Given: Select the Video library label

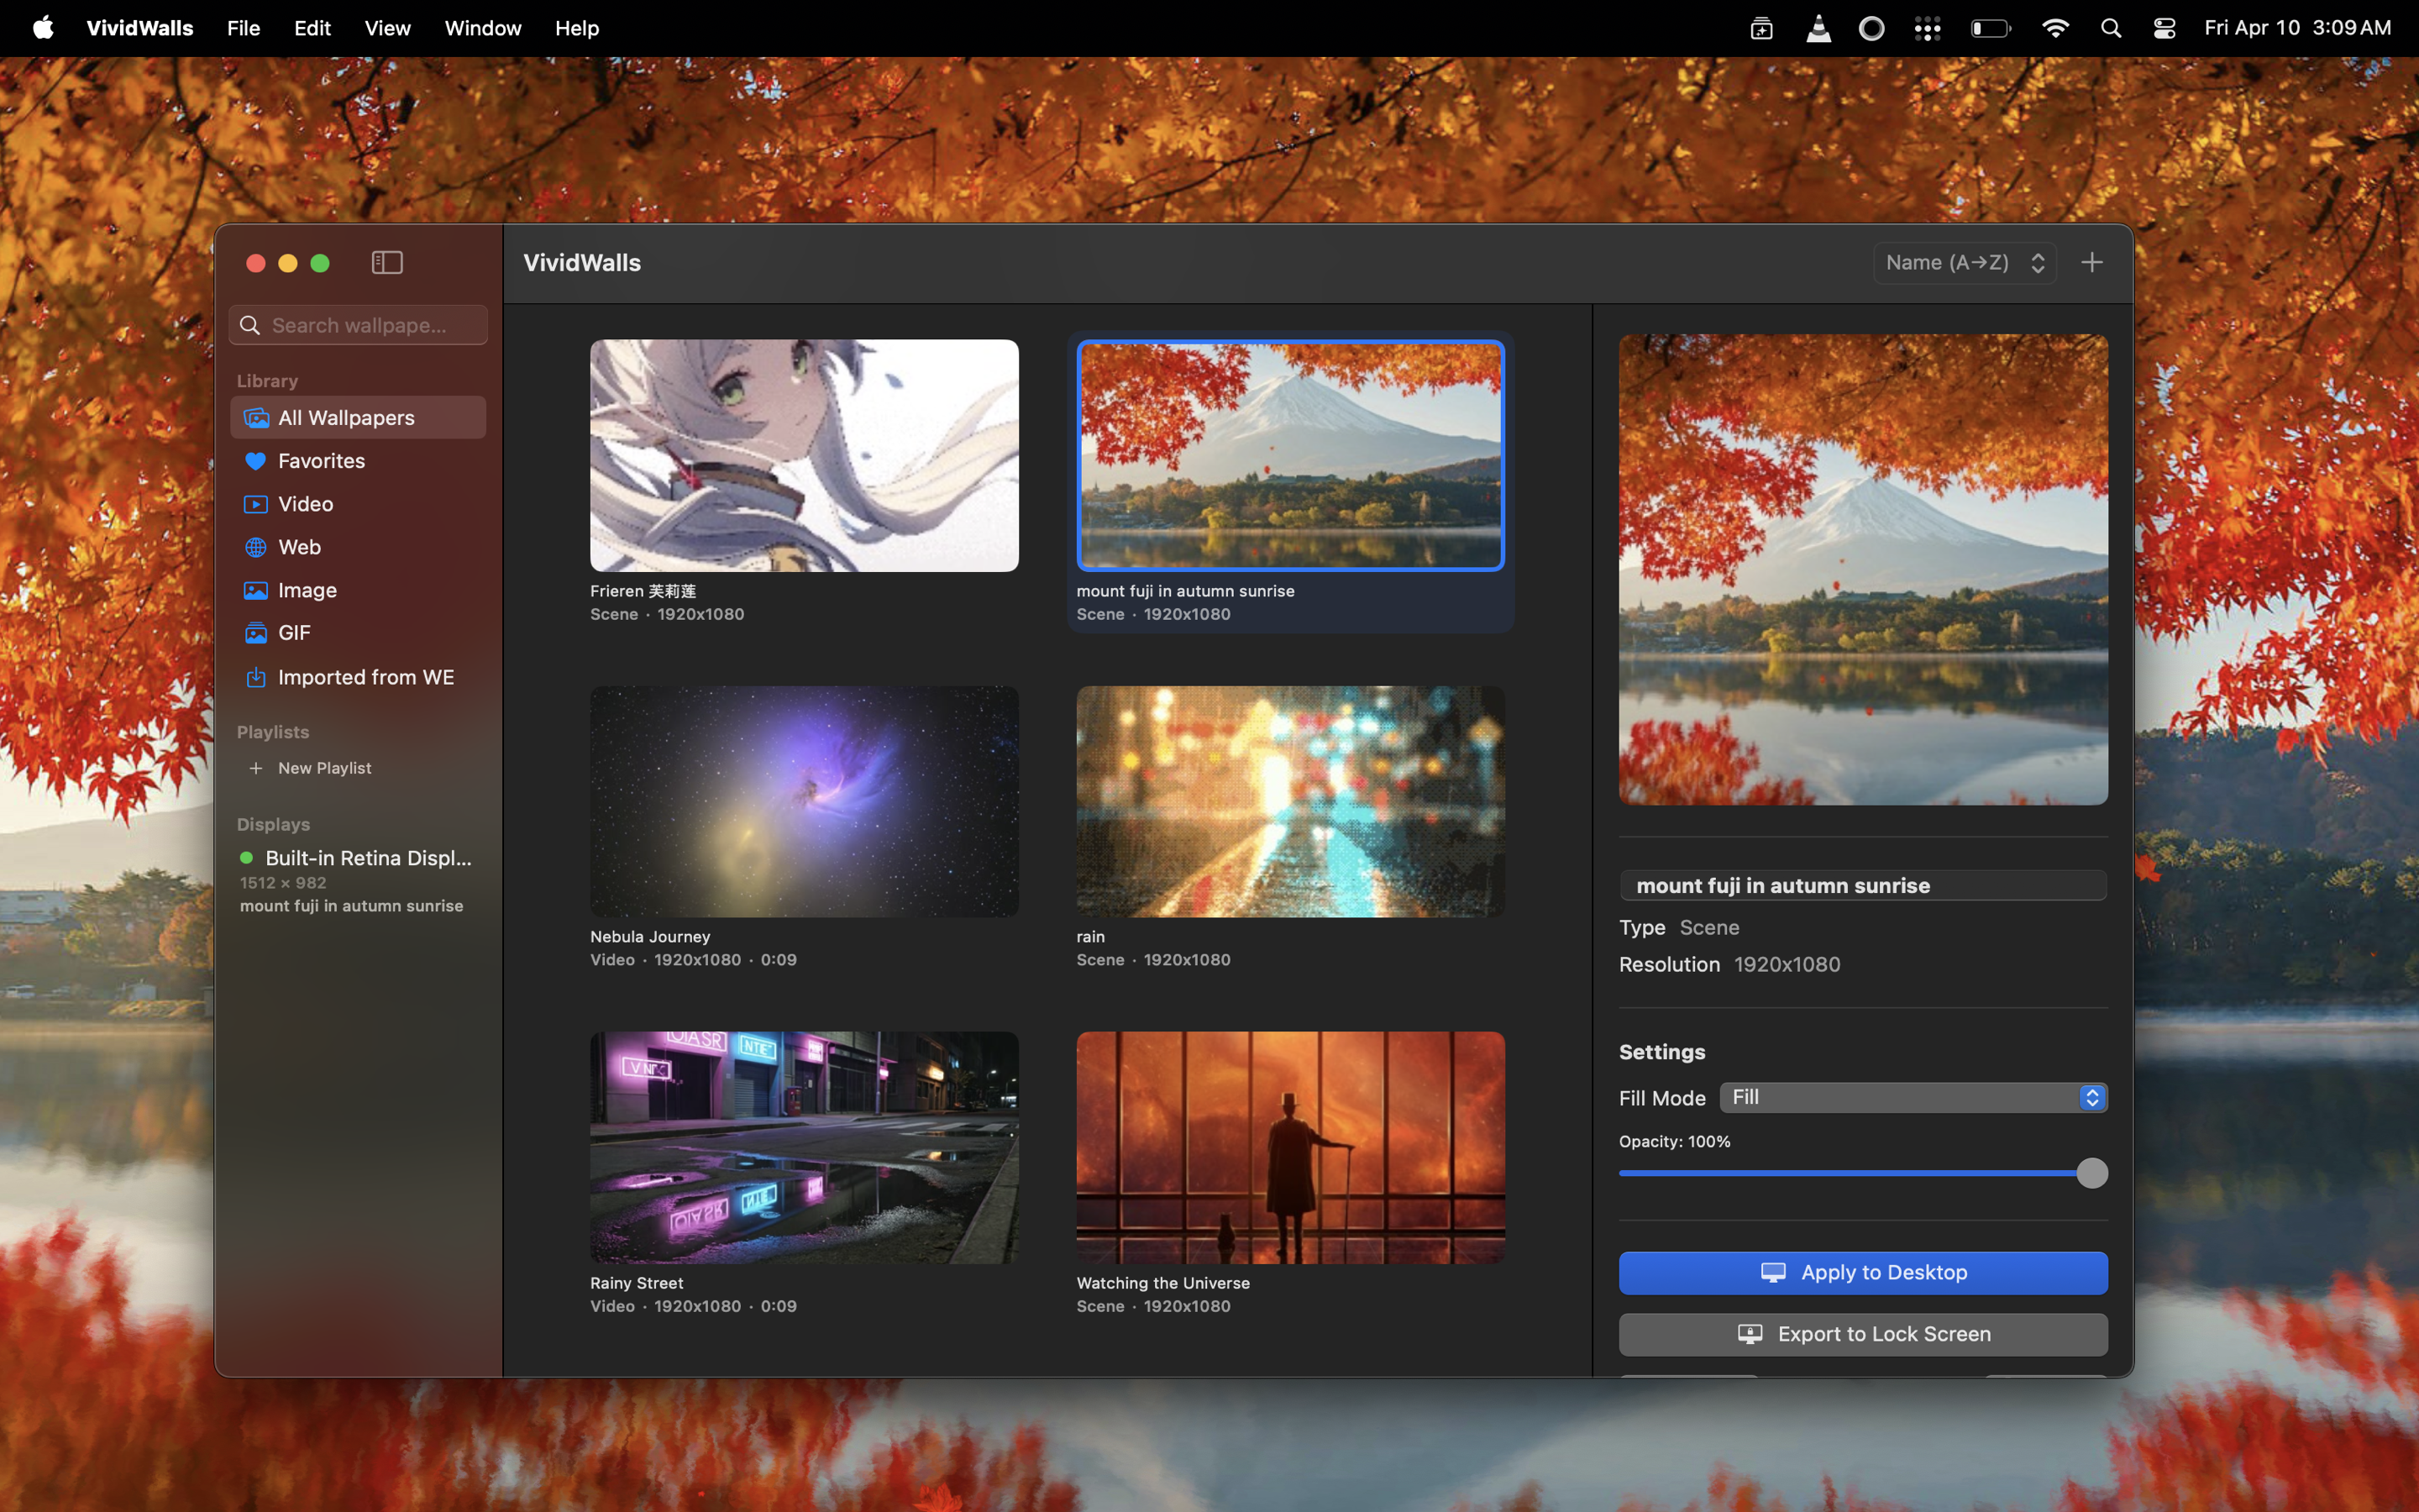Looking at the screenshot, I should pos(305,504).
